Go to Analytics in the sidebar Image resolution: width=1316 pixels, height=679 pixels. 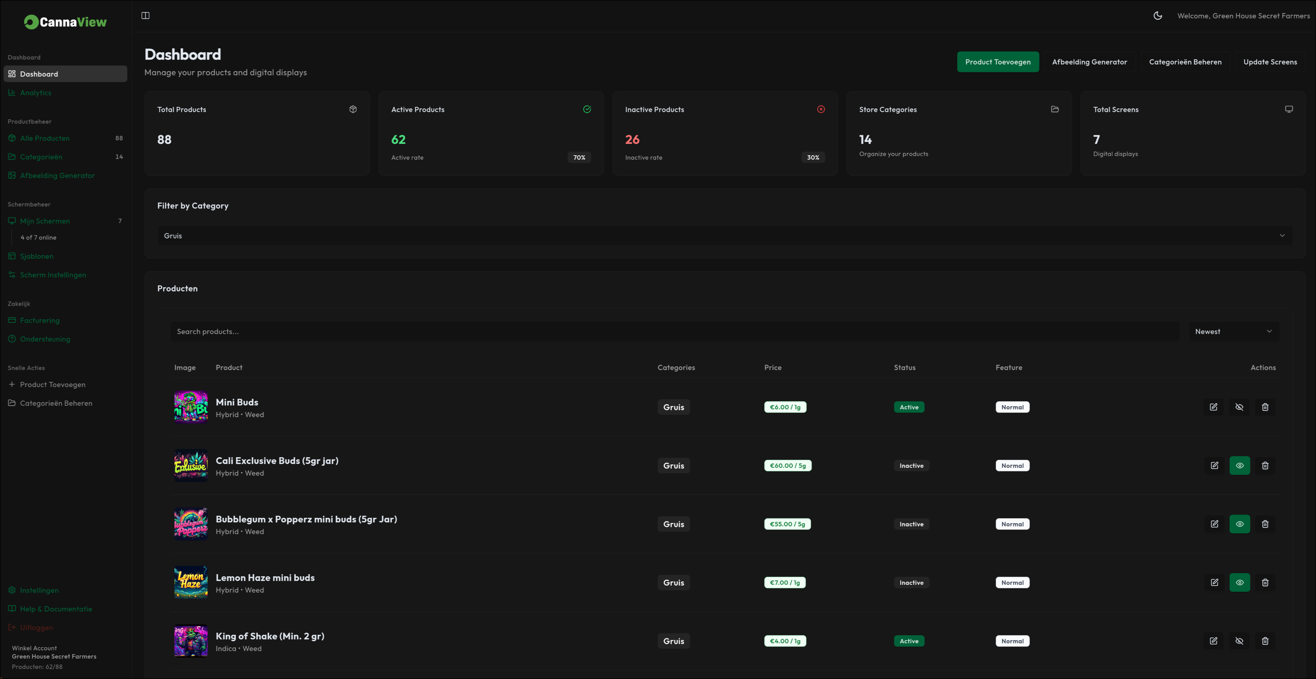click(x=36, y=93)
